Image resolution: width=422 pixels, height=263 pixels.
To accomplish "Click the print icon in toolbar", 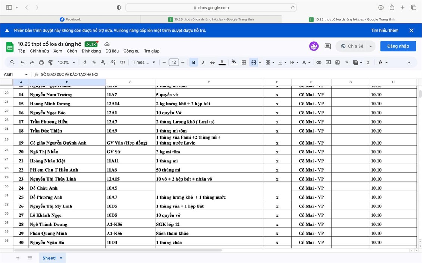I will pyautogui.click(x=41, y=63).
